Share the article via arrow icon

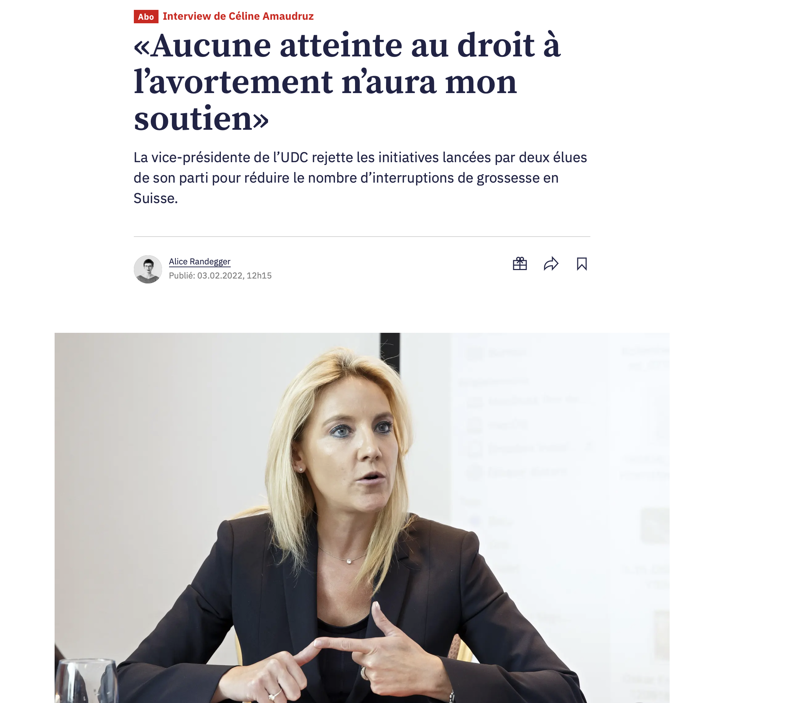(551, 264)
